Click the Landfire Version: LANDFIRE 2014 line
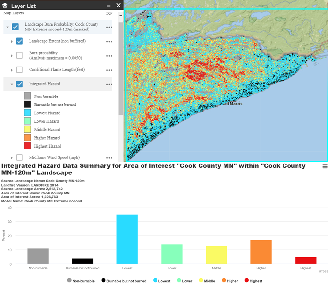 pos(30,185)
